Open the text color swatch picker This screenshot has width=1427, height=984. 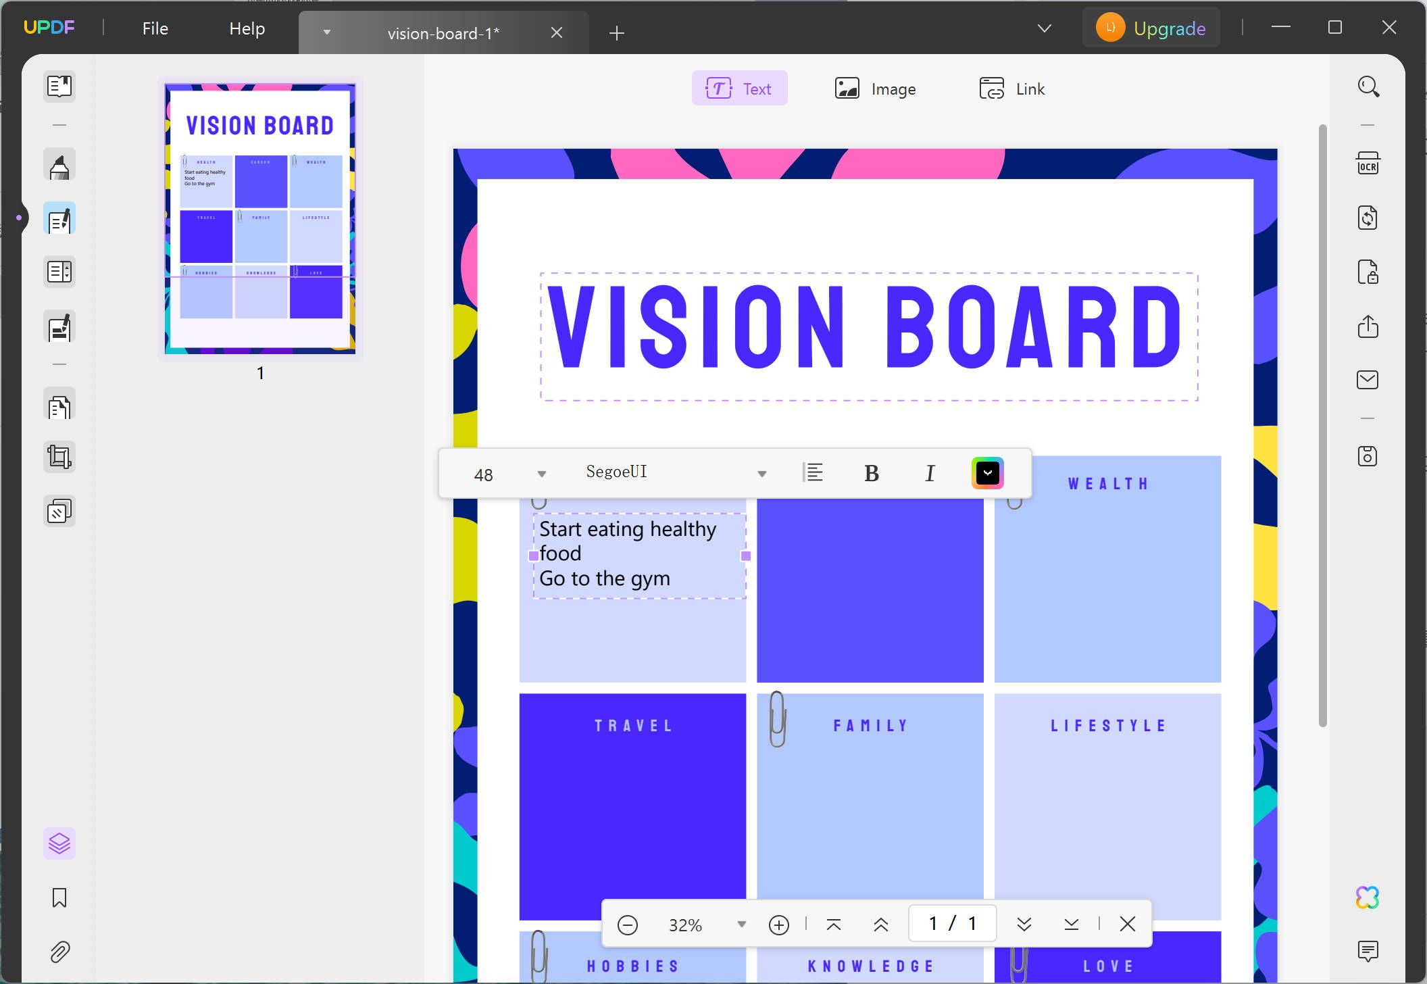(987, 472)
